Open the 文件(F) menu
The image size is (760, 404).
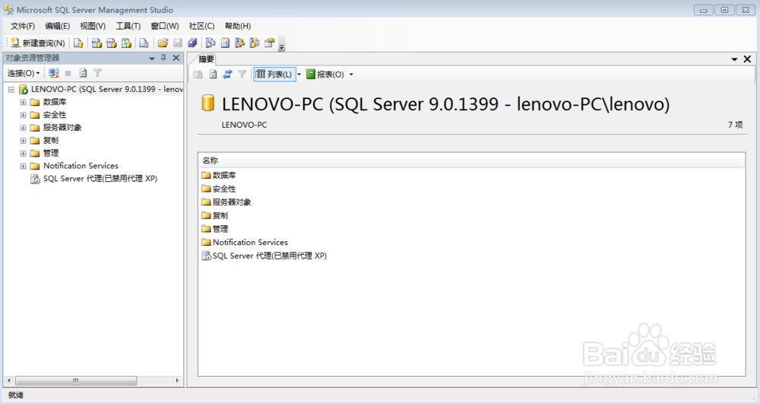23,26
